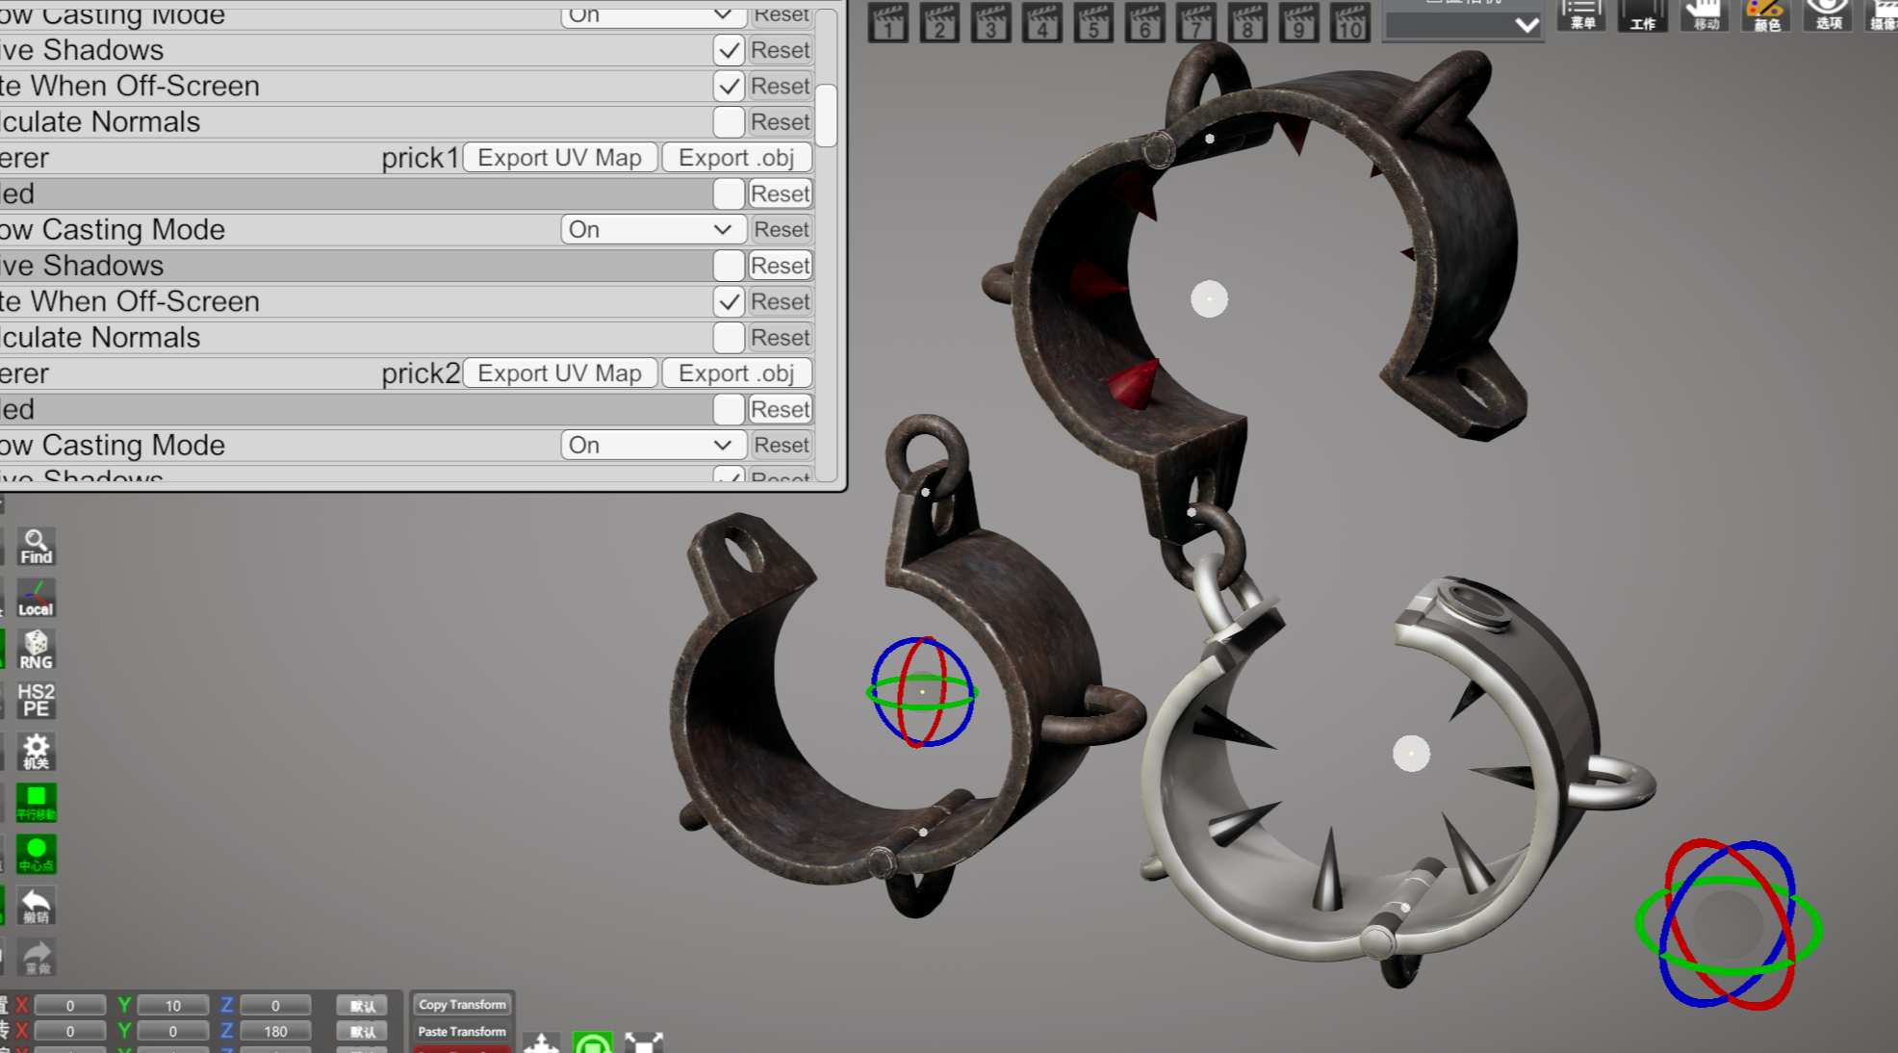
Task: Click the Y position field showing 10
Action: point(173,1006)
